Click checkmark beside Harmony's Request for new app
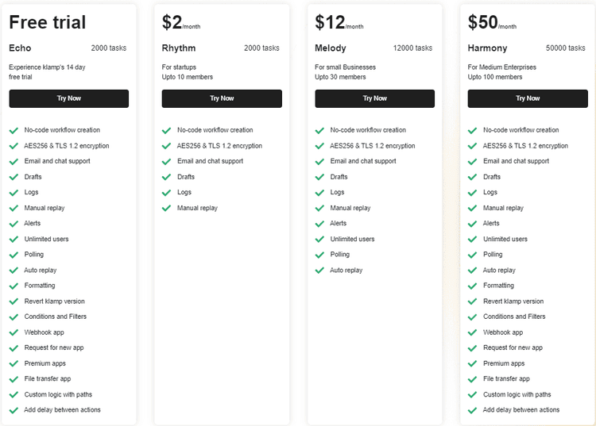596x426 pixels. point(473,348)
